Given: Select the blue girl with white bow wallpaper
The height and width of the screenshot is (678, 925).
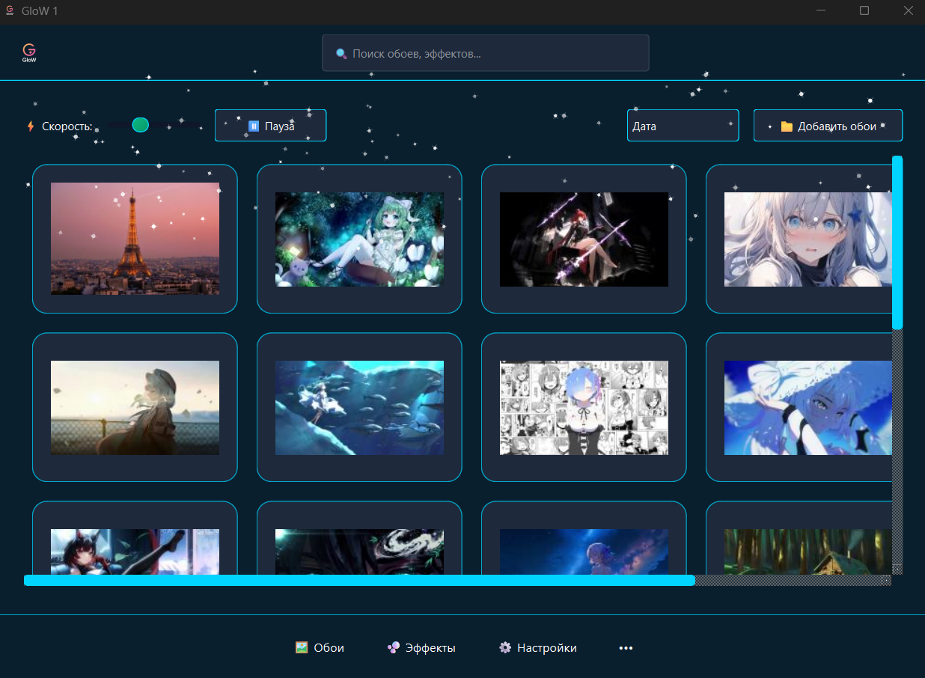Looking at the screenshot, I should 799,407.
